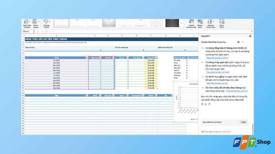Click the cancel X in formula bar
Image resolution: width=275 pixels, height=154 pixels.
coord(38,31)
